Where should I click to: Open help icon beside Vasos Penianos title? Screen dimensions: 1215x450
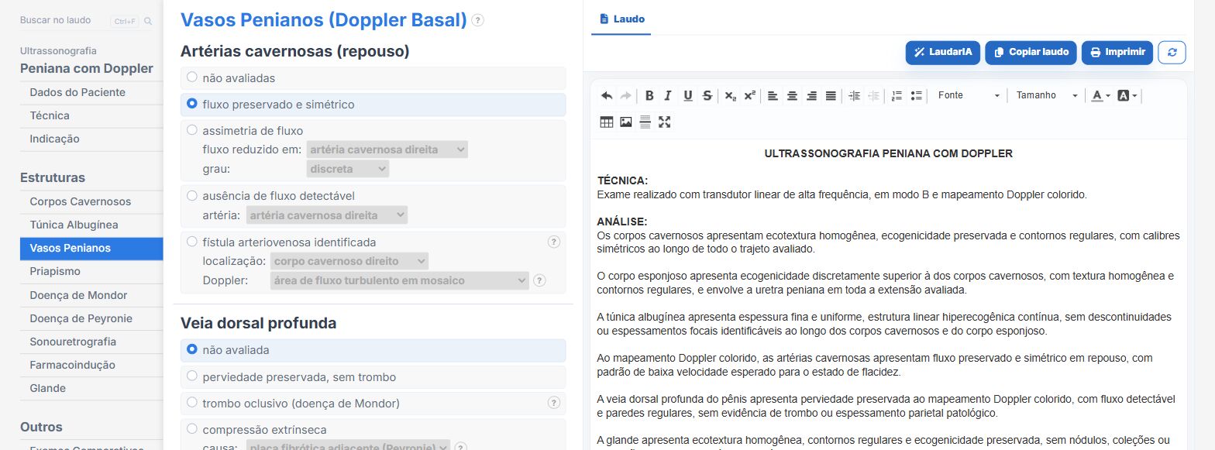coord(478,20)
